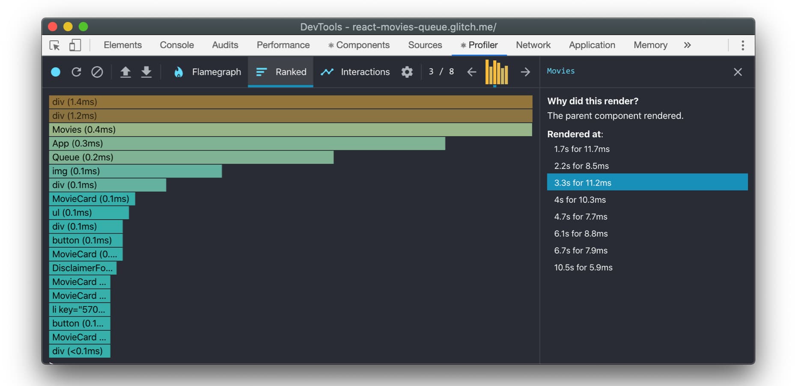This screenshot has width=798, height=386.
Task: Open profiler settings gear
Action: tap(407, 72)
